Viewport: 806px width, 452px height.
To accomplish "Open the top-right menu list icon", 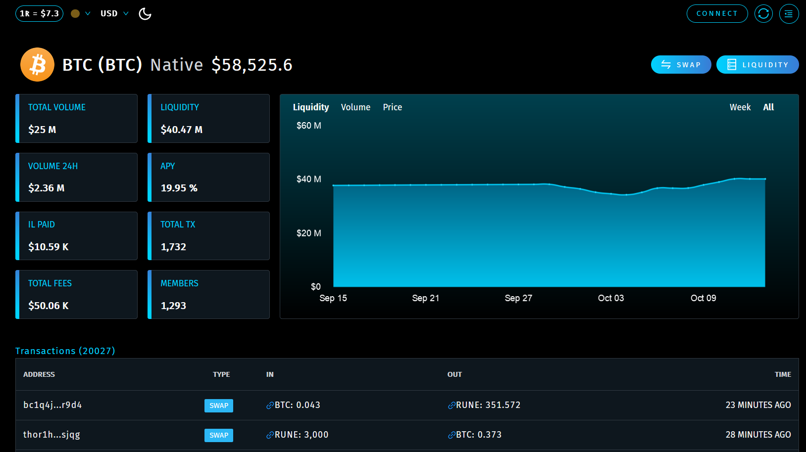I will [x=789, y=14].
